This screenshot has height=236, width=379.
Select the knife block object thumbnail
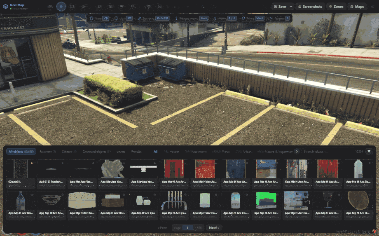pyautogui.click(x=174, y=201)
